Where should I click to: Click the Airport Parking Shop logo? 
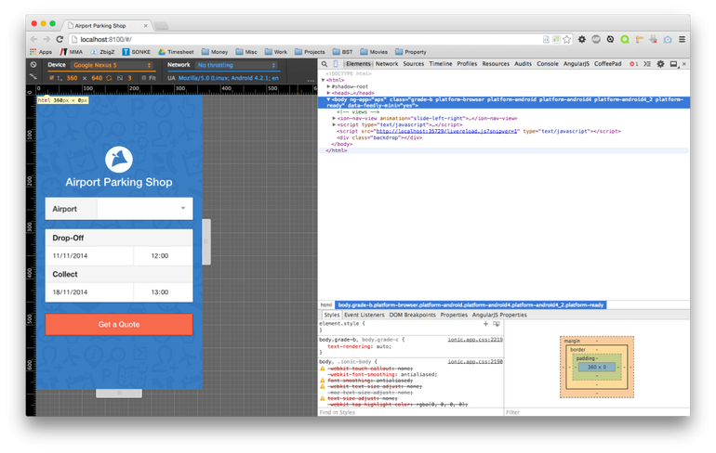pyautogui.click(x=119, y=160)
